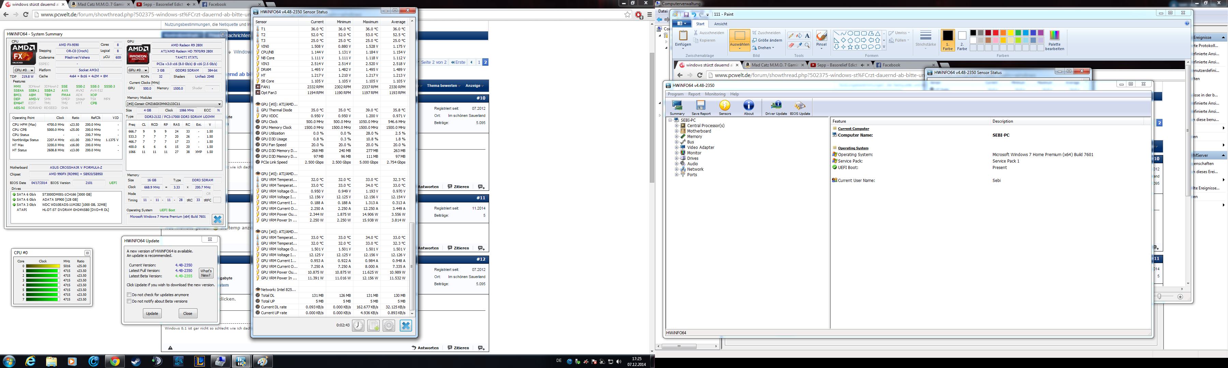
Task: Open Internet Explorer from the taskbar
Action: (30, 361)
